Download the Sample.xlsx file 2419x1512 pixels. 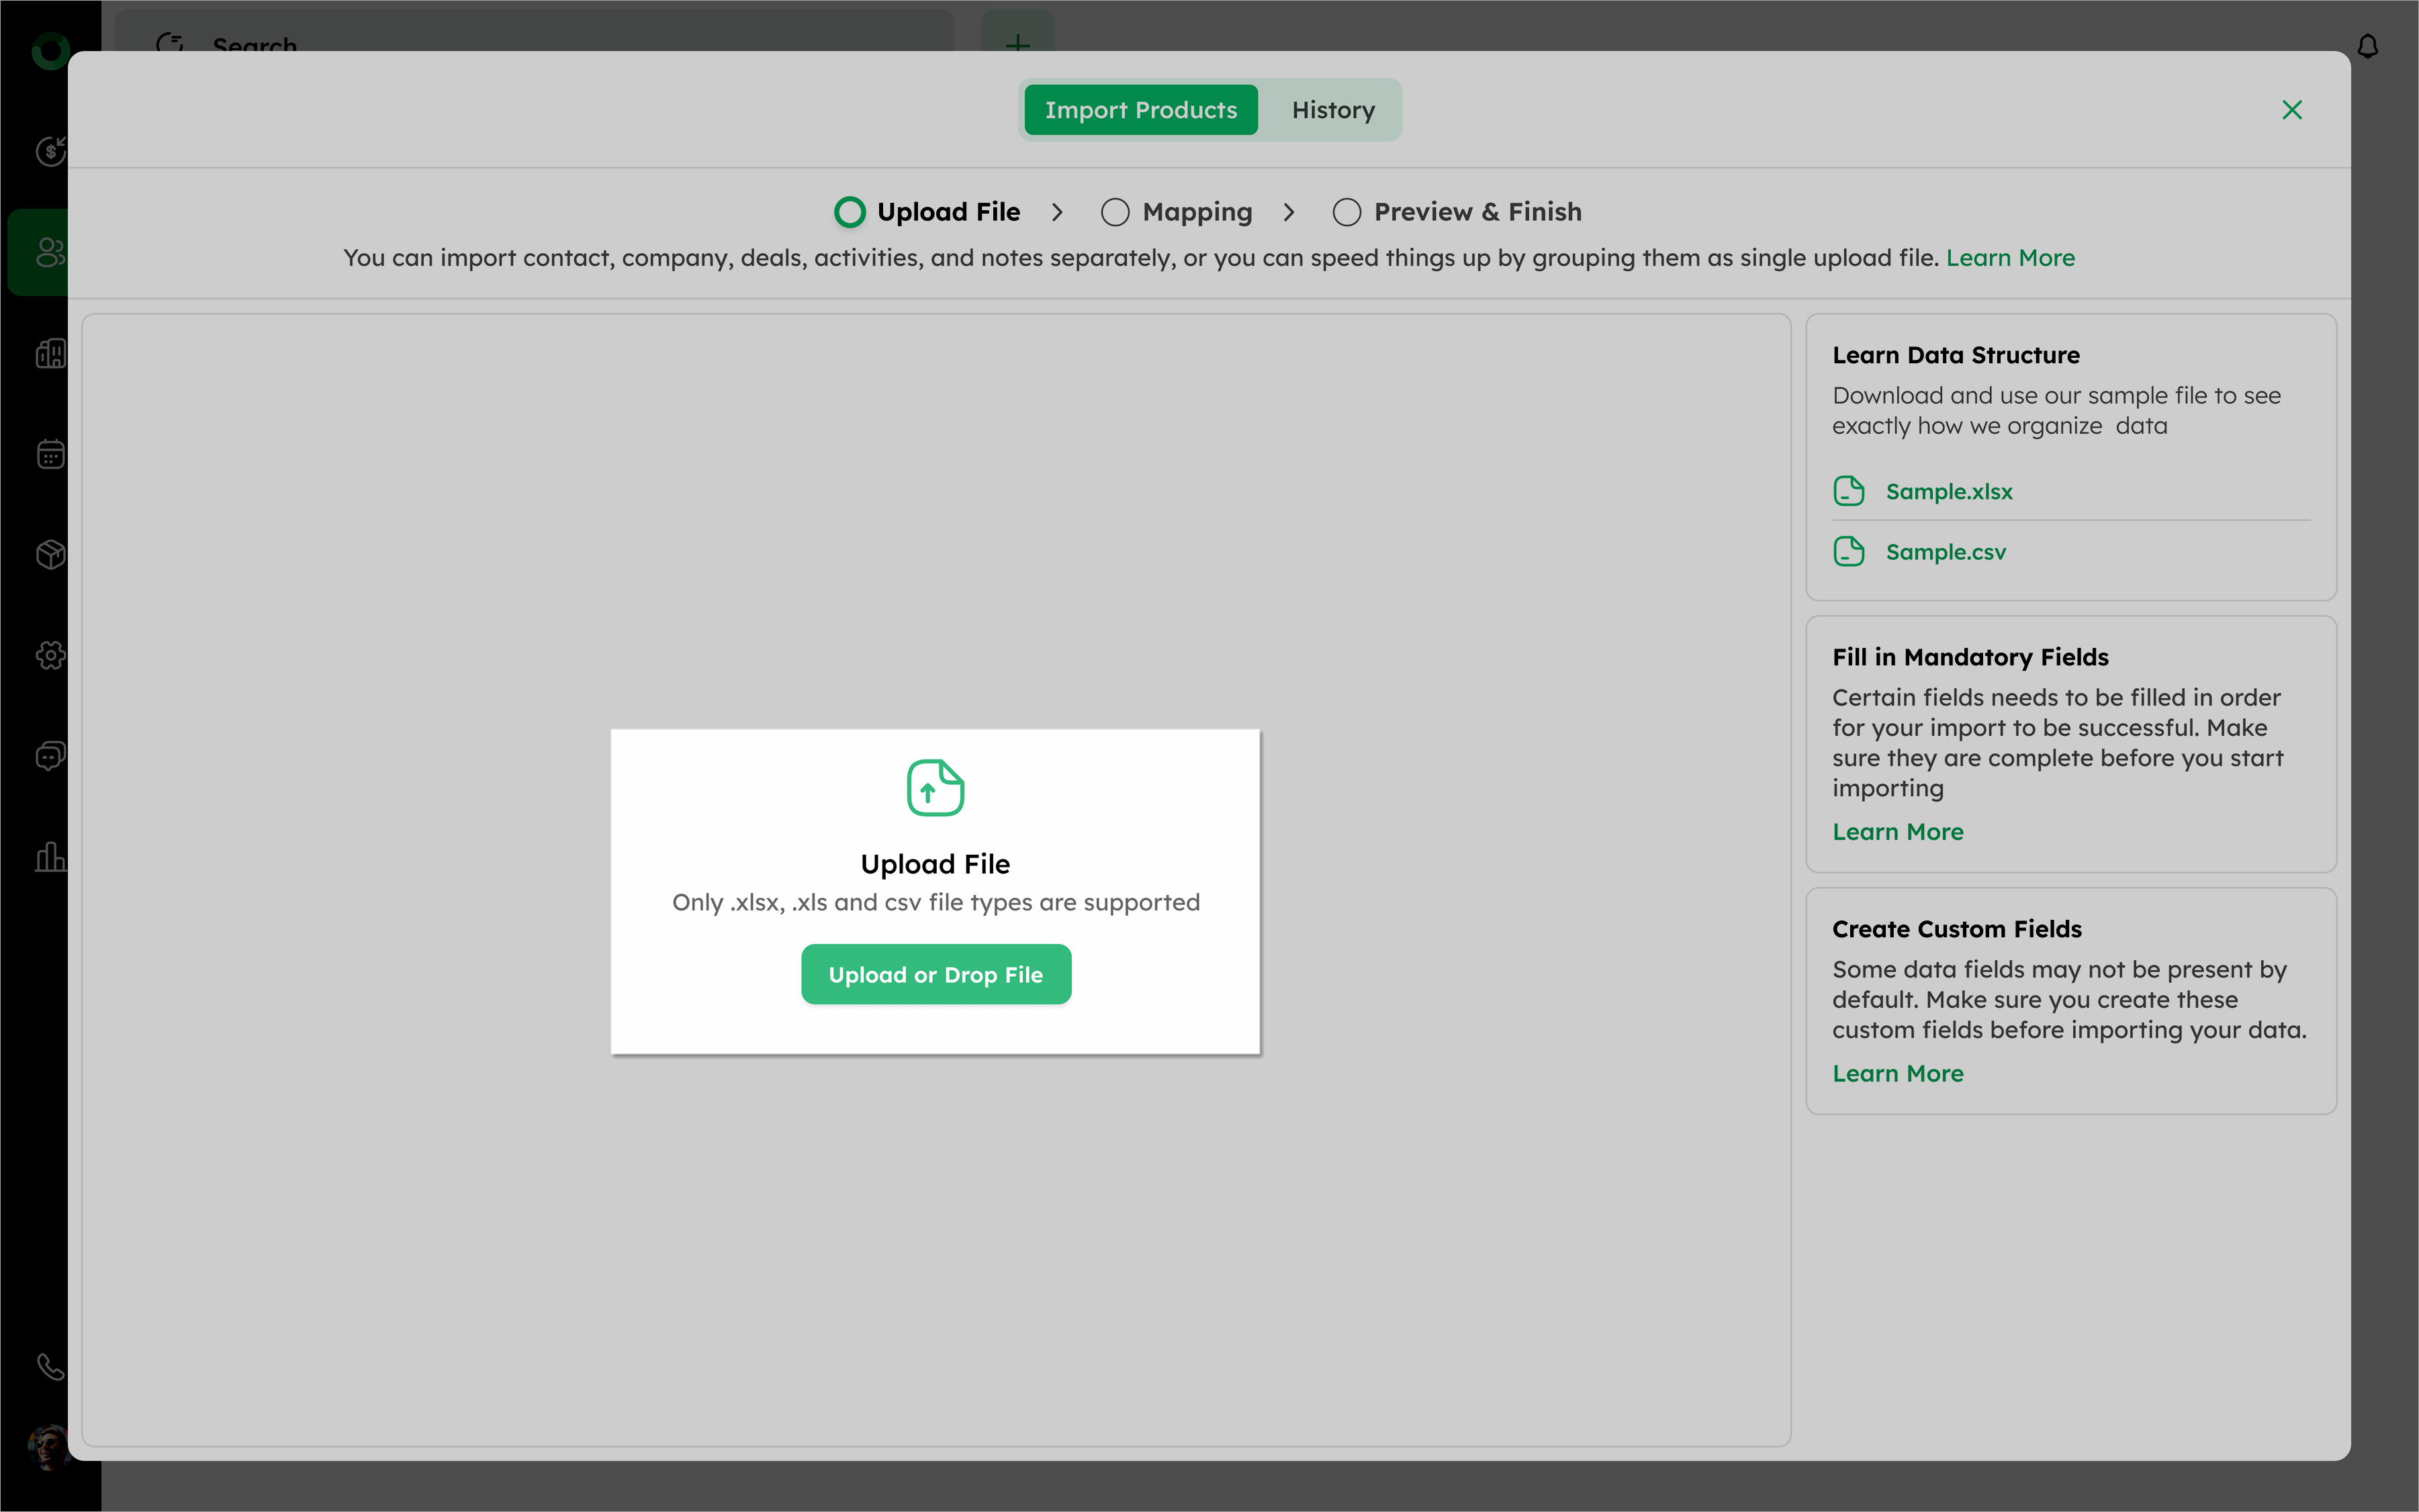(x=1948, y=492)
